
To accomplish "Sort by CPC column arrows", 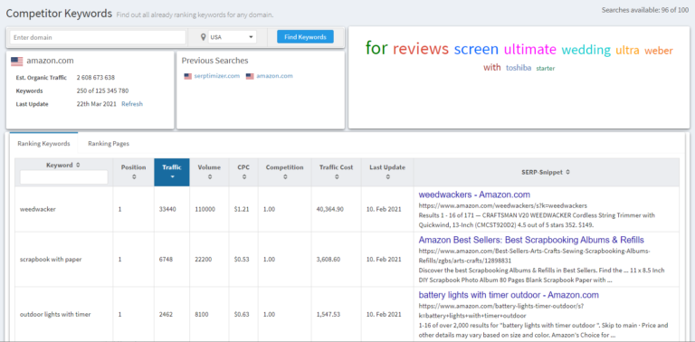I will (243, 176).
